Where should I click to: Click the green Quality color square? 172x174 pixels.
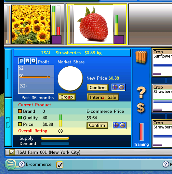pyautogui.click(x=20, y=118)
